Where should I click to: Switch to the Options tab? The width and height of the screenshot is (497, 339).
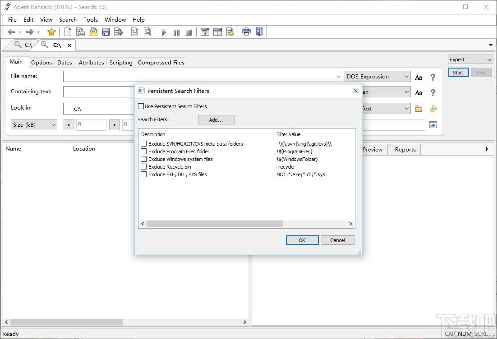click(41, 62)
